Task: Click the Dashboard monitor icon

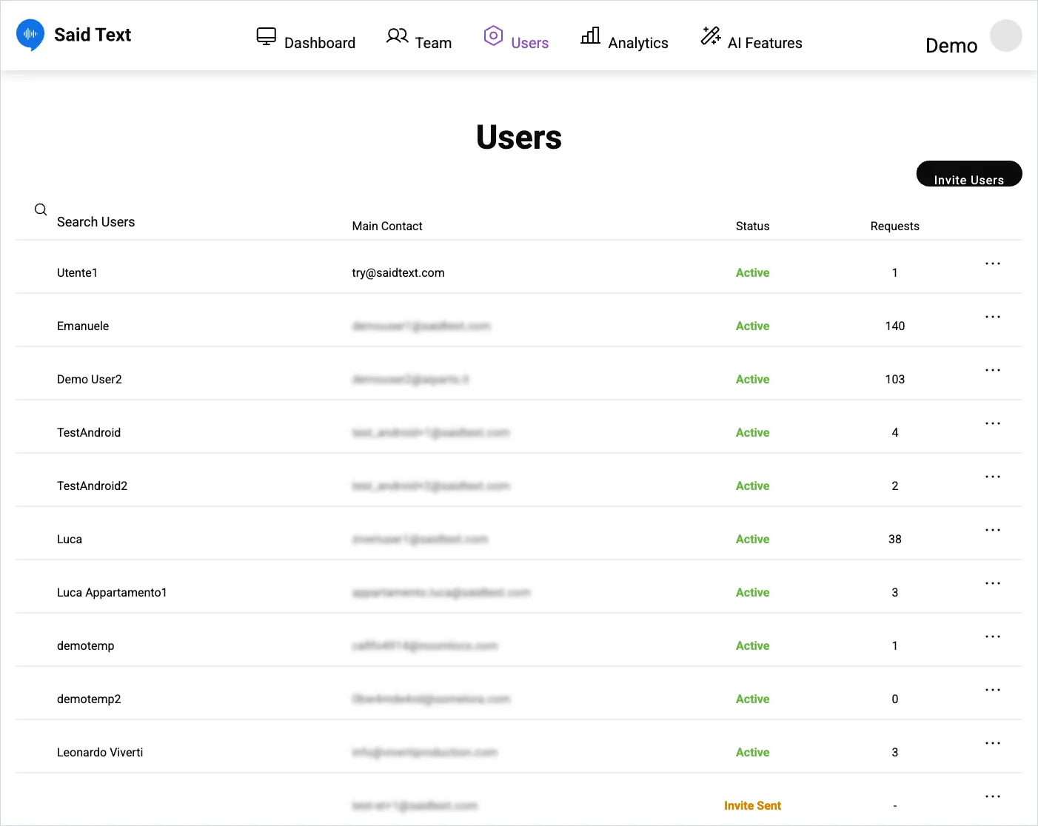Action: pyautogui.click(x=267, y=36)
